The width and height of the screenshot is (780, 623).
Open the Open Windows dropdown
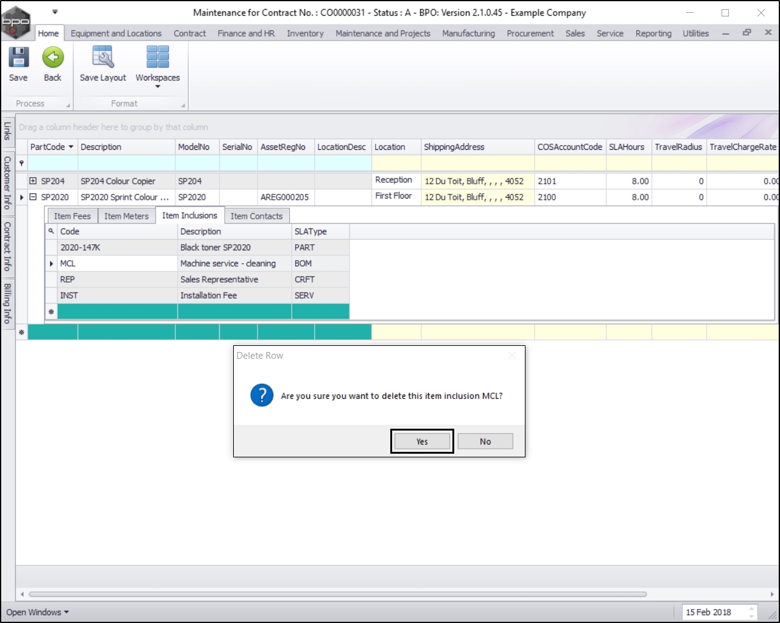click(x=37, y=612)
